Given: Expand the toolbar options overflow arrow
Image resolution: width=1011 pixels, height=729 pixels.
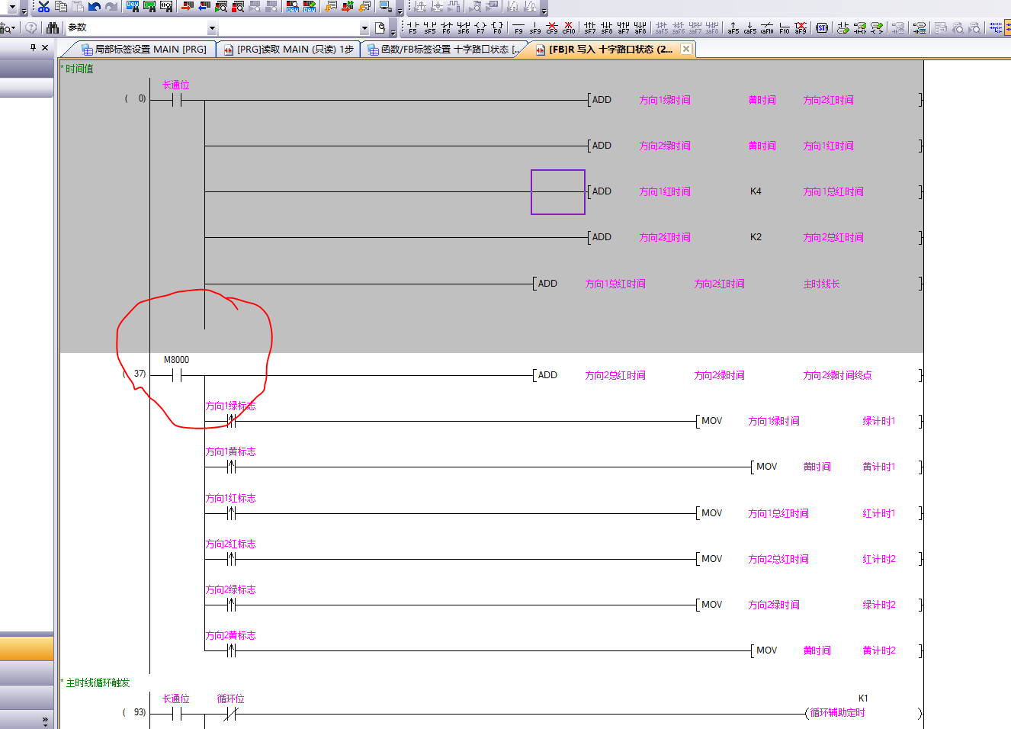Looking at the screenshot, I should (393, 31).
